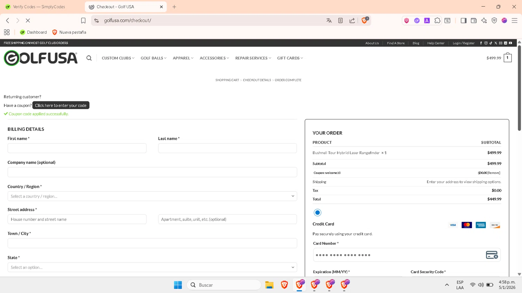
Task: Click the translate page icon in the address bar
Action: point(329,20)
